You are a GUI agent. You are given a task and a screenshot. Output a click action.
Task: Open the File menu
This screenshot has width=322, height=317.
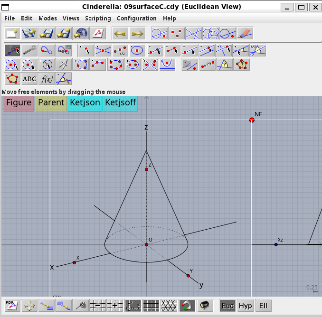pos(9,19)
